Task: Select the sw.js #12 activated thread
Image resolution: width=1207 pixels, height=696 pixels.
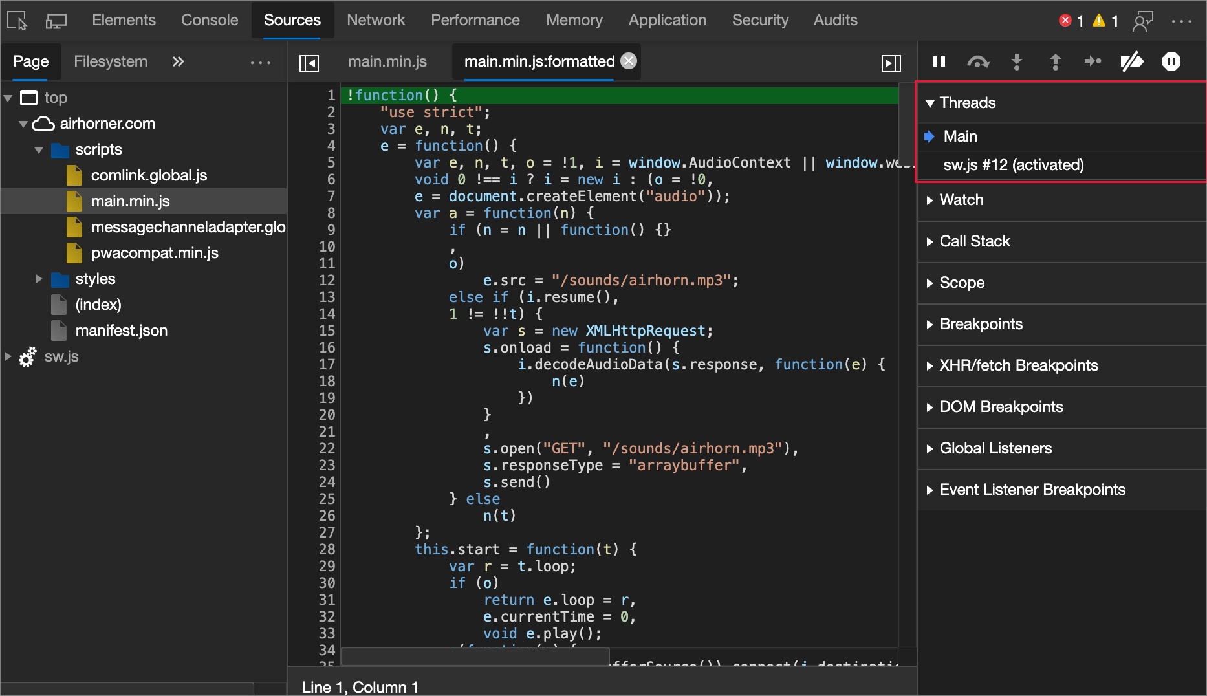Action: 1014,165
